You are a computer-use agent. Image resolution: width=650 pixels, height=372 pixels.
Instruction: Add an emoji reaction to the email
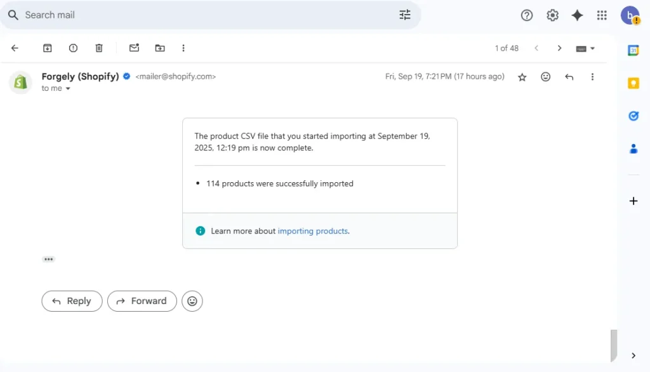coord(545,76)
